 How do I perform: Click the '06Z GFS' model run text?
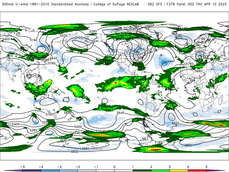click(x=155, y=4)
